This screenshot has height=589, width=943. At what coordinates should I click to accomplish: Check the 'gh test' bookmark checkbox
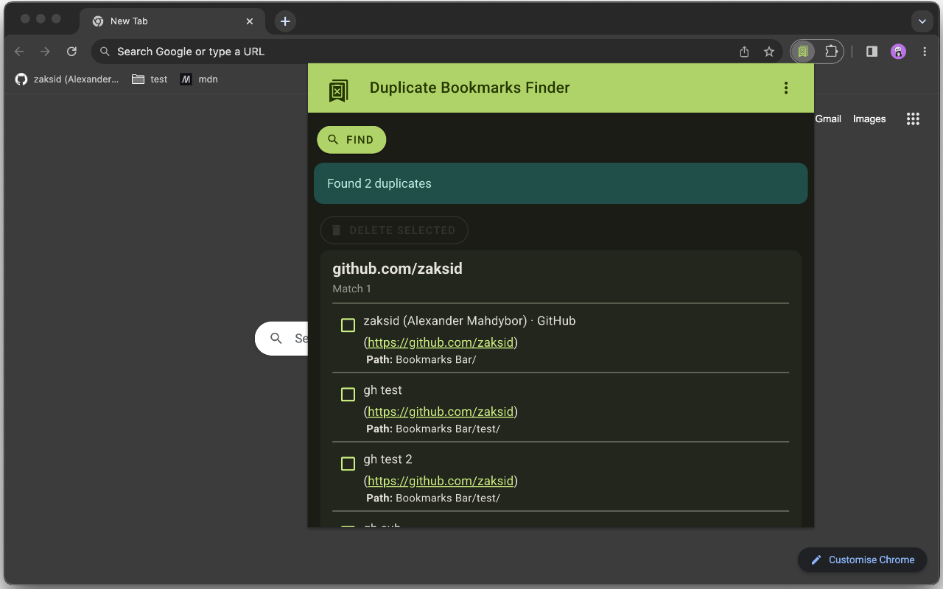tap(348, 395)
